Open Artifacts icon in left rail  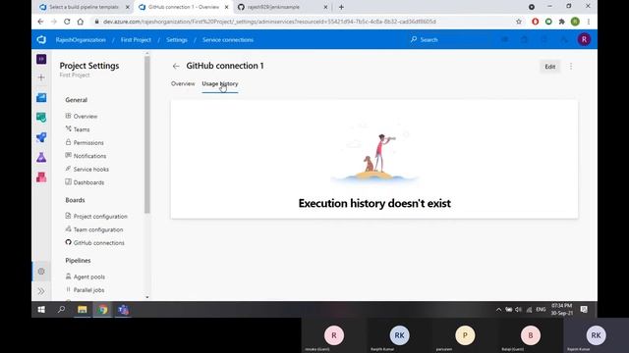click(41, 176)
